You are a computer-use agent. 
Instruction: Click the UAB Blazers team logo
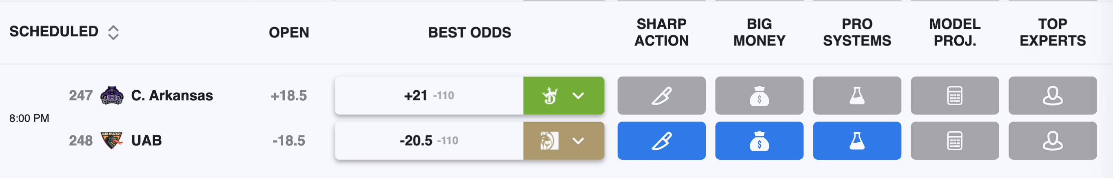click(112, 141)
